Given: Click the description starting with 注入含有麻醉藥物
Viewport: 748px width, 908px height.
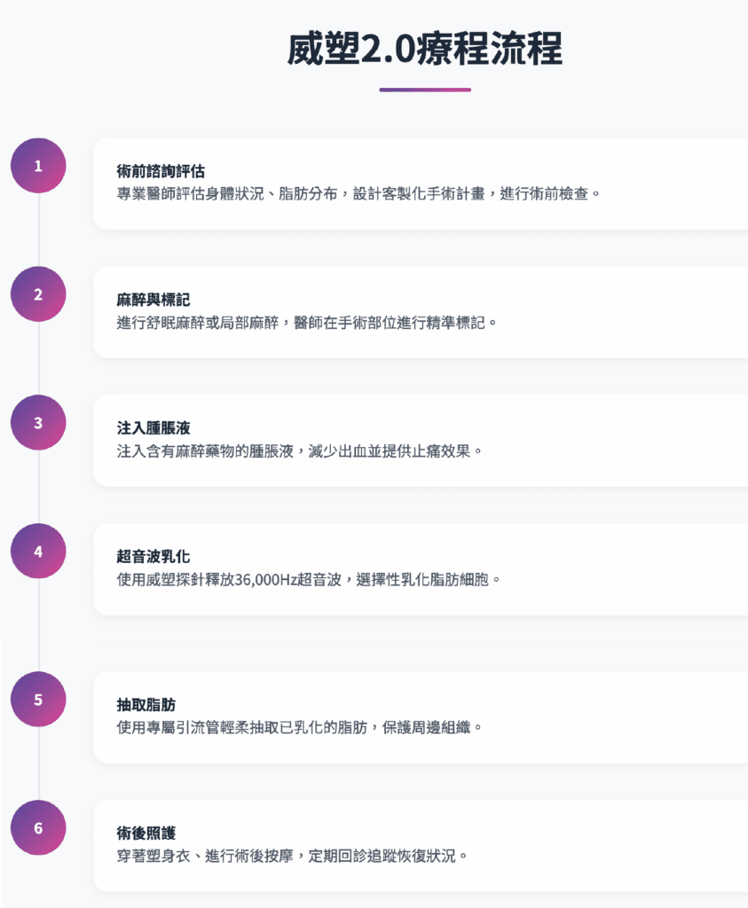Looking at the screenshot, I should (x=299, y=450).
